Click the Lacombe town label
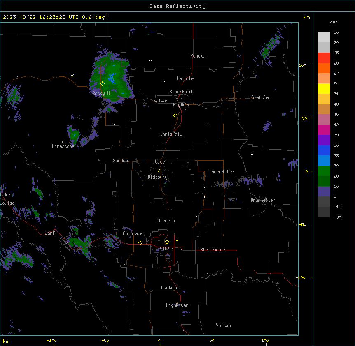 pos(185,78)
